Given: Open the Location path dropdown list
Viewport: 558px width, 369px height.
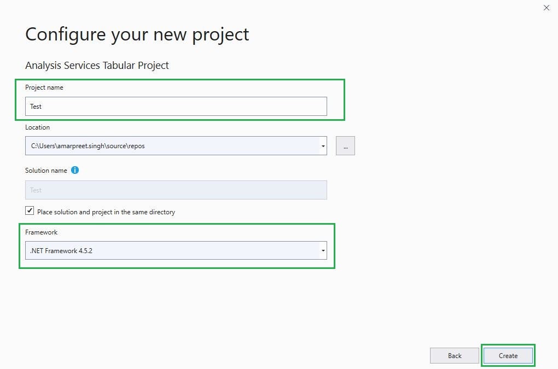Looking at the screenshot, I should point(322,145).
